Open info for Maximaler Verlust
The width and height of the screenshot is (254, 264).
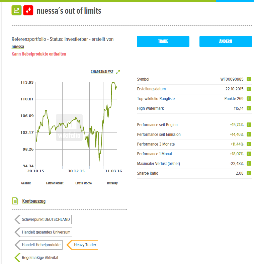(249, 164)
